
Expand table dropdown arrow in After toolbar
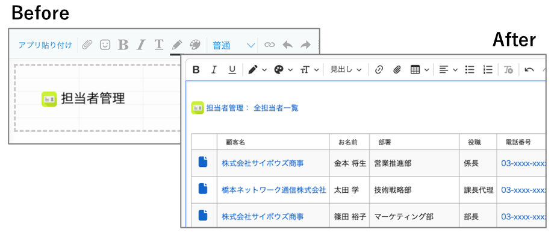pyautogui.click(x=426, y=70)
